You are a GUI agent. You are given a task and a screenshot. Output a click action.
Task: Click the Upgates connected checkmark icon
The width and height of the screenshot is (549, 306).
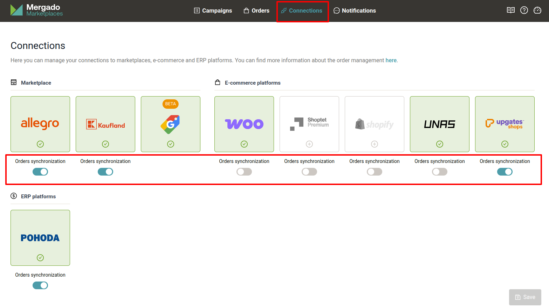505,144
